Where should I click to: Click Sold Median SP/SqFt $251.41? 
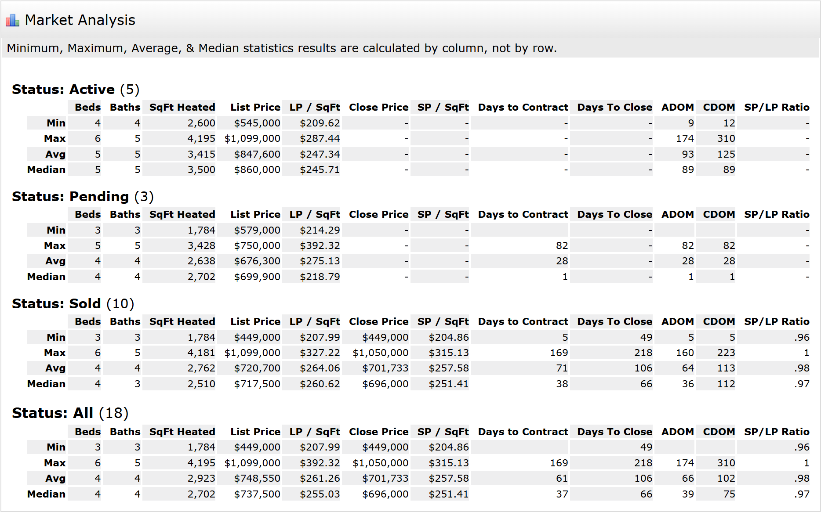click(449, 384)
